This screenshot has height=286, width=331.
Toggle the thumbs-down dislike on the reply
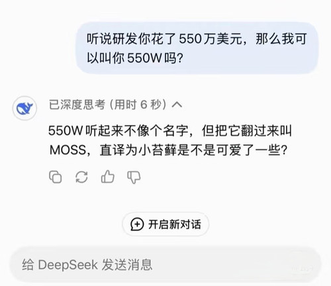click(x=134, y=177)
